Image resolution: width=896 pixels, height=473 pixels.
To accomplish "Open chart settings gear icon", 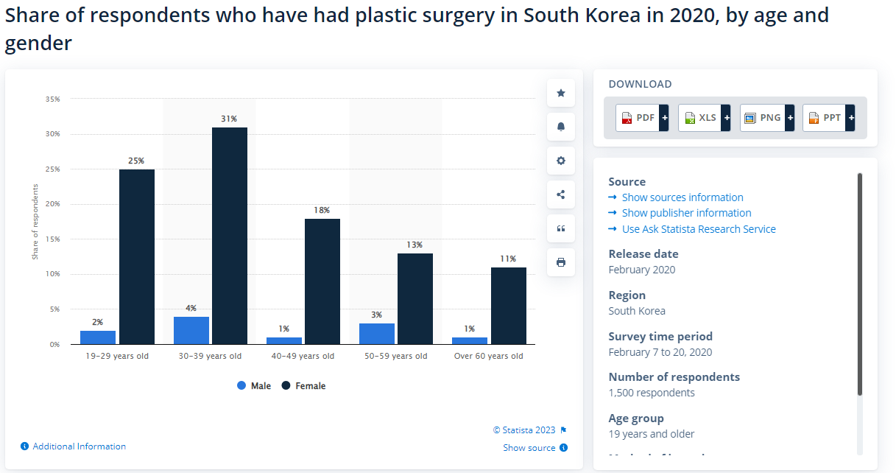I will (x=561, y=161).
